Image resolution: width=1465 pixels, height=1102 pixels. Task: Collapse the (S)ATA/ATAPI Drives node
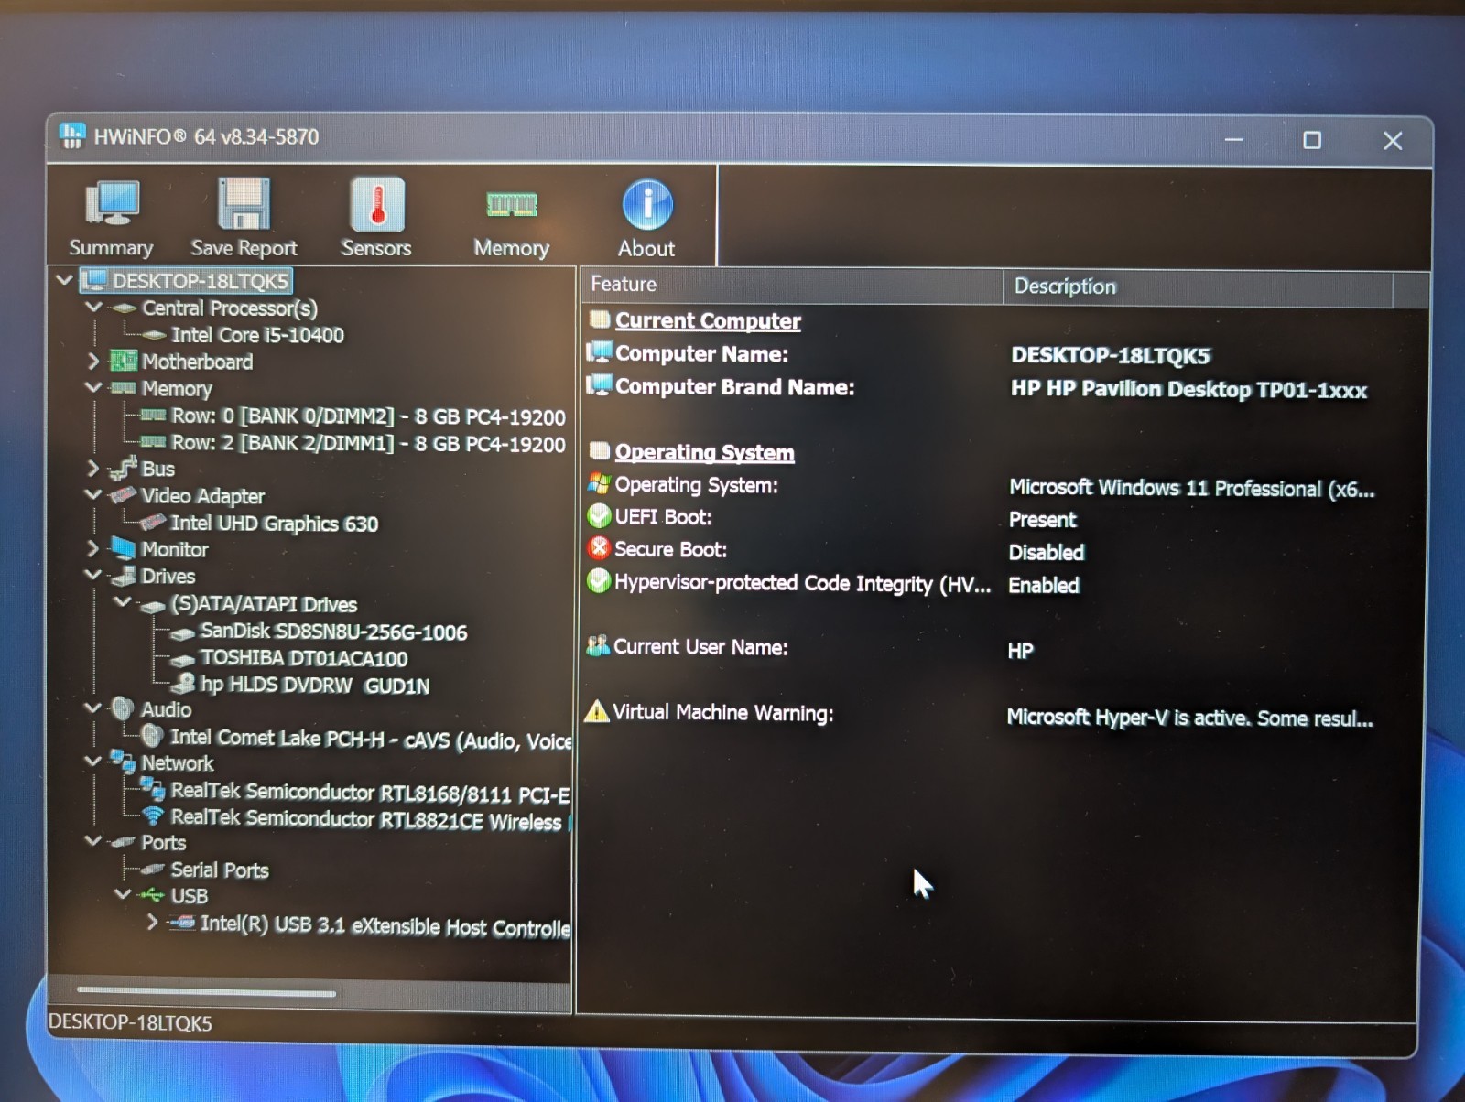tap(123, 602)
